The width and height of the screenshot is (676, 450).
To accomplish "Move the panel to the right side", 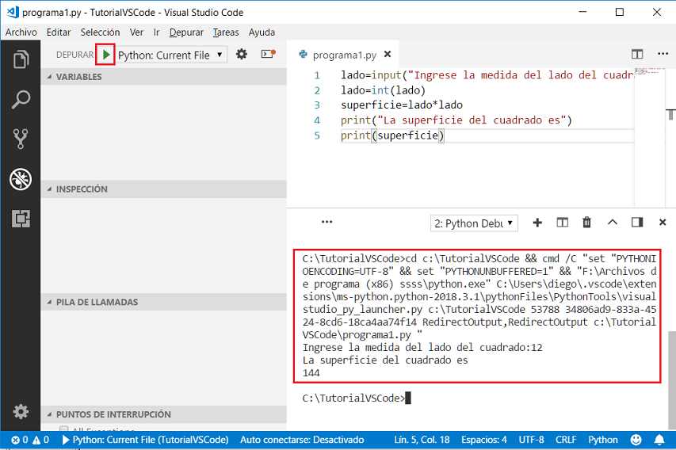I will coord(637,223).
